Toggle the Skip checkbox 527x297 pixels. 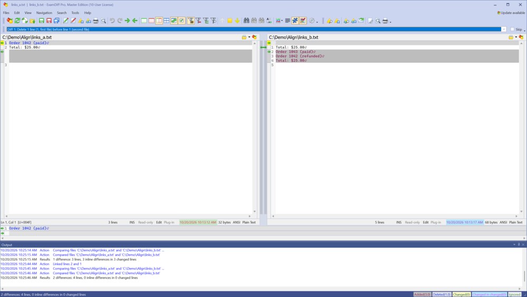coord(512,29)
